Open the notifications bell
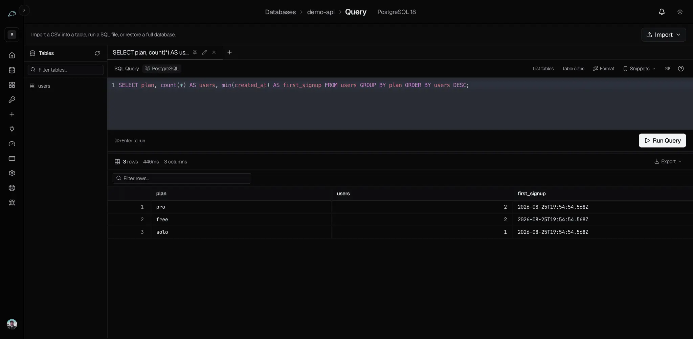The height and width of the screenshot is (339, 693). [662, 12]
